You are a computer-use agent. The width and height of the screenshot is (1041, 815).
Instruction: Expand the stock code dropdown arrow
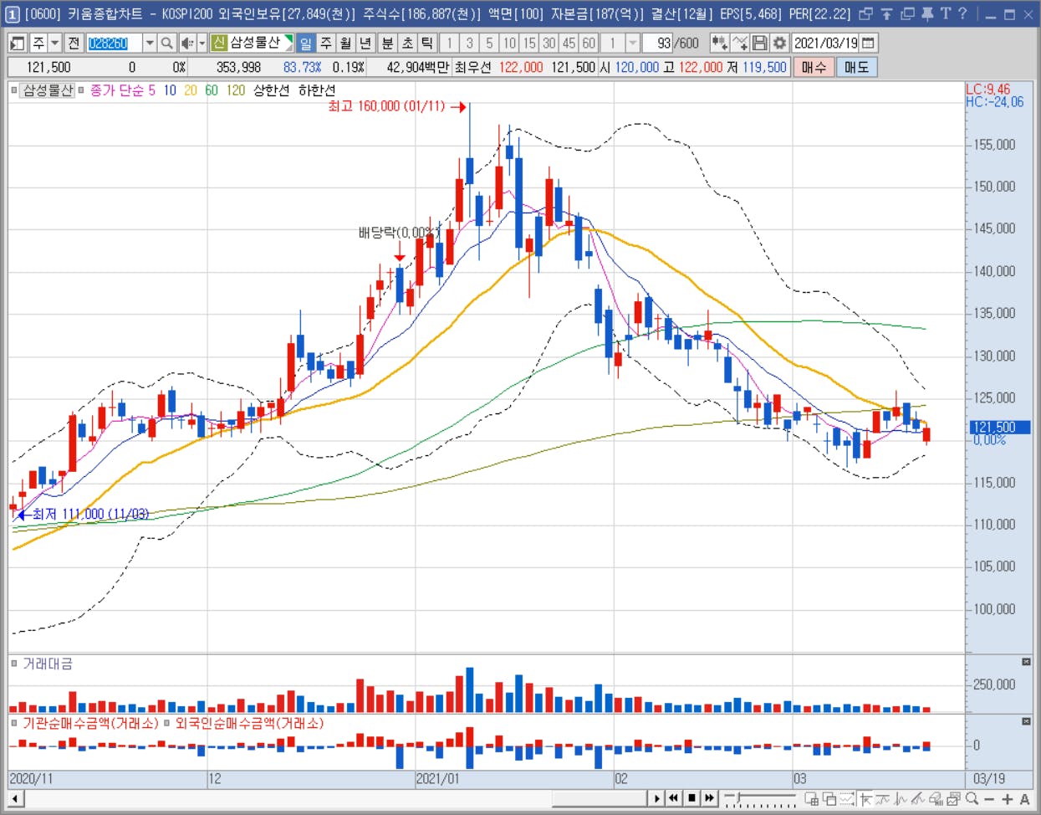pos(149,43)
